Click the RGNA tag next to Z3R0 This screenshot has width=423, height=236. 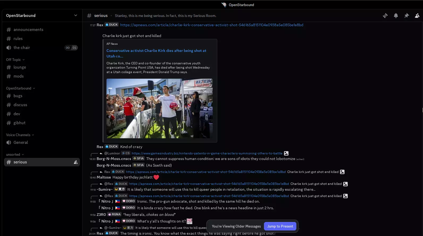click(x=114, y=214)
